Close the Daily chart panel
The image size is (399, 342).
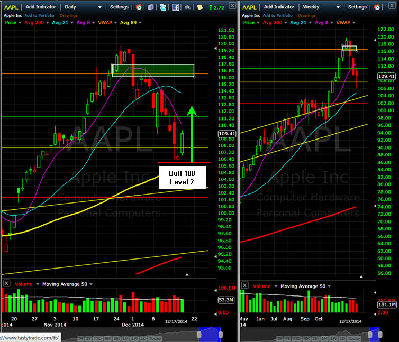pyautogui.click(x=232, y=6)
